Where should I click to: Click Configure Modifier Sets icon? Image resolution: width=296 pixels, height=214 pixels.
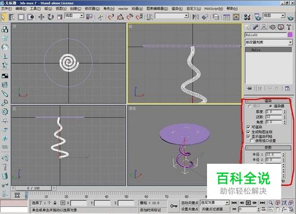tap(287, 88)
